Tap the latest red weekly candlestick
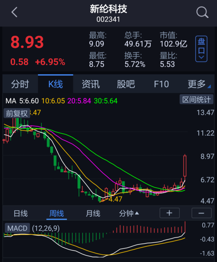The height and width of the screenshot is (262, 217). [x=185, y=166]
